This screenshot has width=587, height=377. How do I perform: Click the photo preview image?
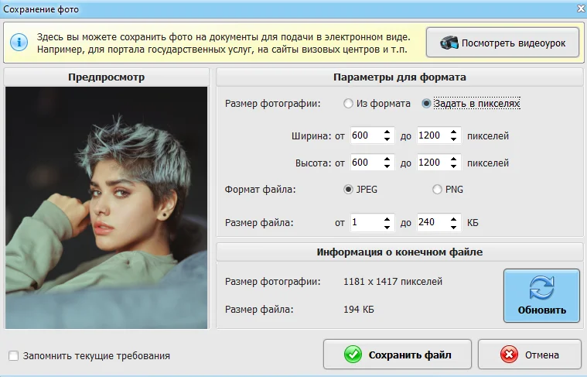pos(106,208)
